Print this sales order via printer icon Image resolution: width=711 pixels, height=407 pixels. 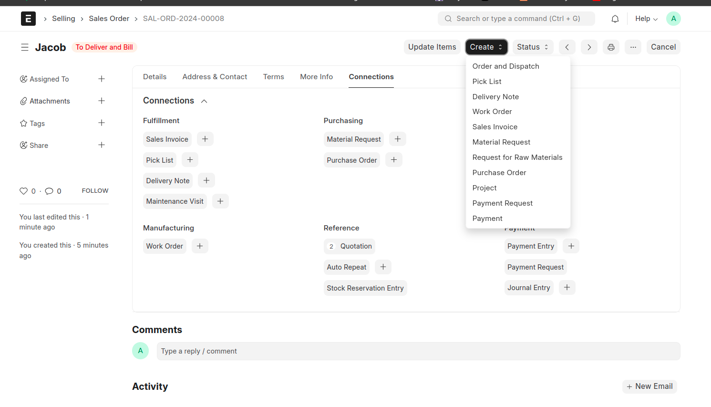pyautogui.click(x=611, y=47)
